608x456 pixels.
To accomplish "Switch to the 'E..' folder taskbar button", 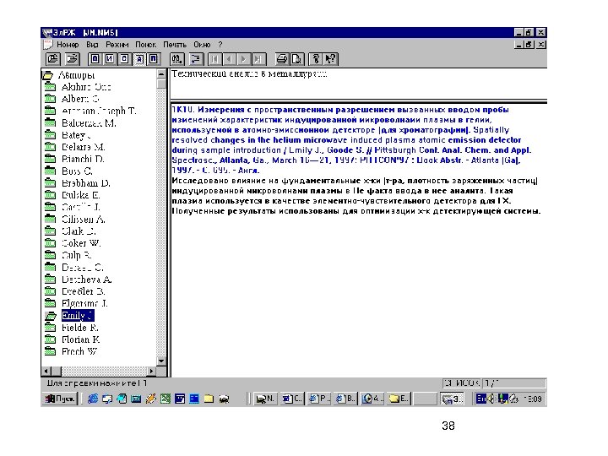I will (399, 399).
